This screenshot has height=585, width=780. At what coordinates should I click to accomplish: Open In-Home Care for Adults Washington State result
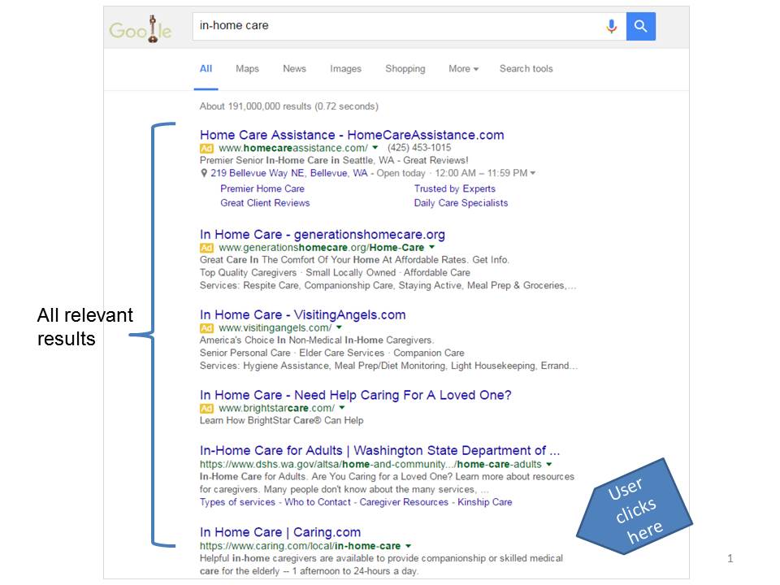(380, 451)
